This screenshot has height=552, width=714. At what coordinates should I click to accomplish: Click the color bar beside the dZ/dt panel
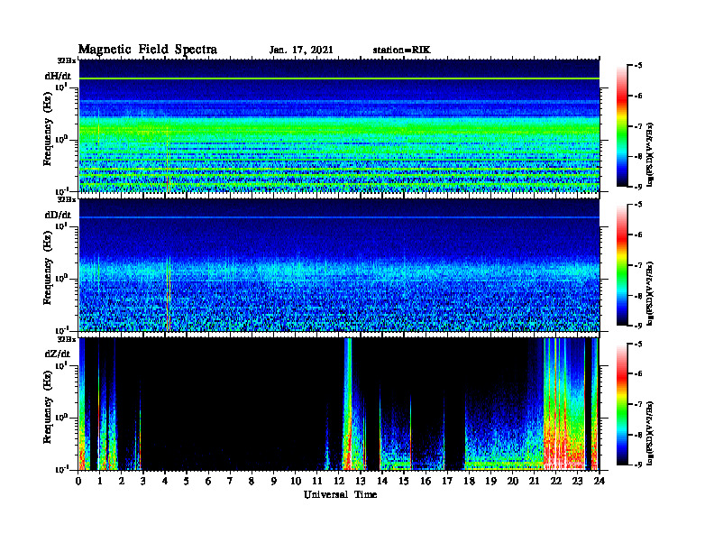tap(621, 404)
